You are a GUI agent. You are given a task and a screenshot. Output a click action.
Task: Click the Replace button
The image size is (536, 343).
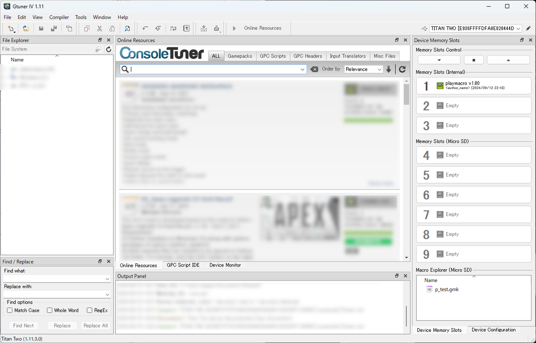[62, 326]
